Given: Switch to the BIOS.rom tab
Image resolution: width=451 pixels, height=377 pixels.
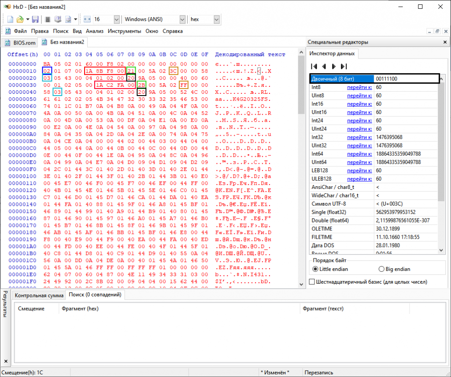Looking at the screenshot, I should (x=20, y=43).
